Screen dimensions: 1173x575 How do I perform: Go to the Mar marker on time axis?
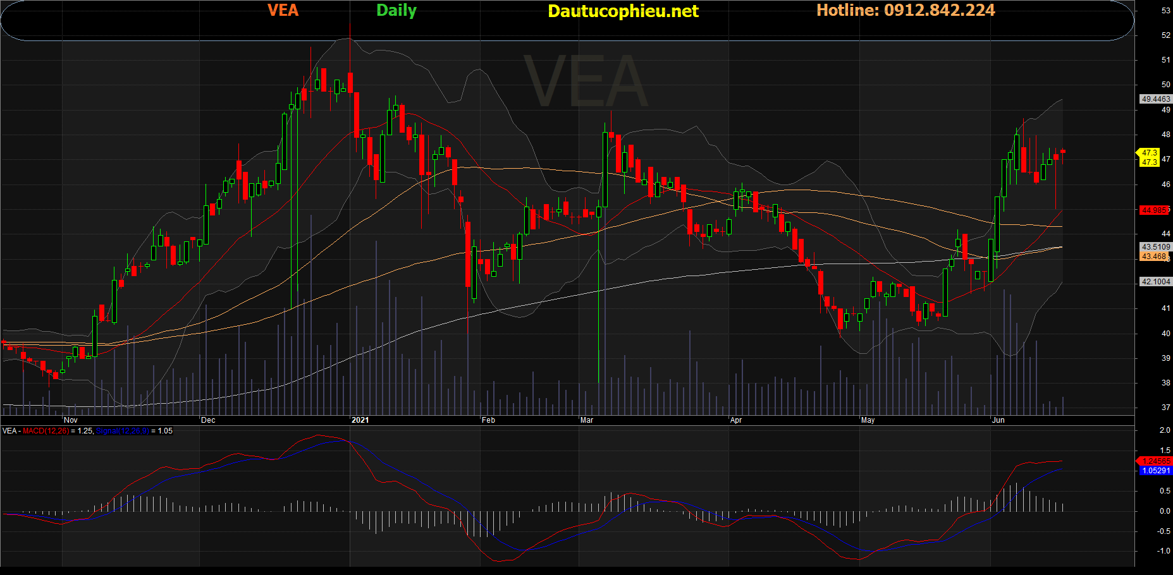coord(587,420)
